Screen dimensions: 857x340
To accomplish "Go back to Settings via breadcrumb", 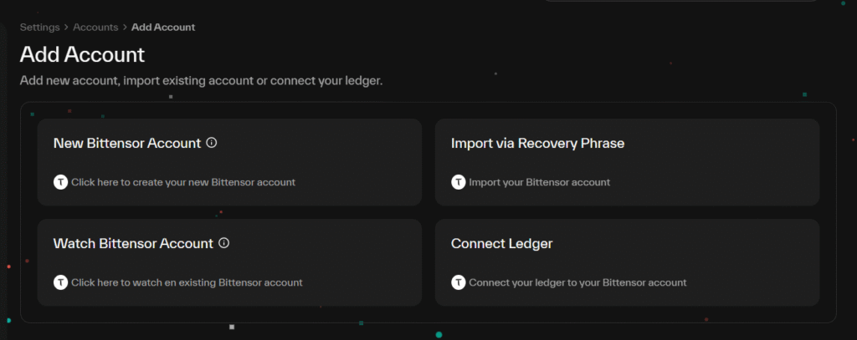I will (39, 28).
